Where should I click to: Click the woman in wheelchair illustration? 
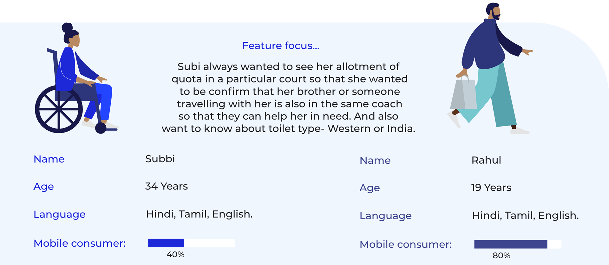[x=77, y=78]
